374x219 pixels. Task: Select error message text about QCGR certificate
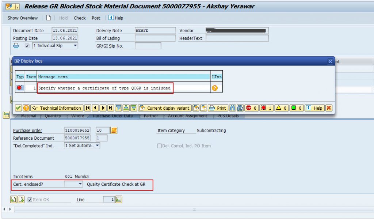(x=104, y=88)
